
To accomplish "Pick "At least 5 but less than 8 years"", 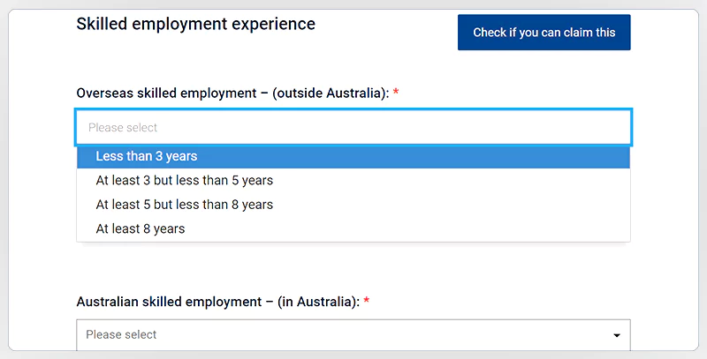I will 185,205.
